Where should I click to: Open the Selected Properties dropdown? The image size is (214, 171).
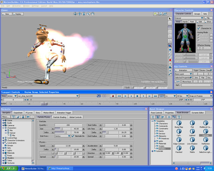tap(184, 77)
